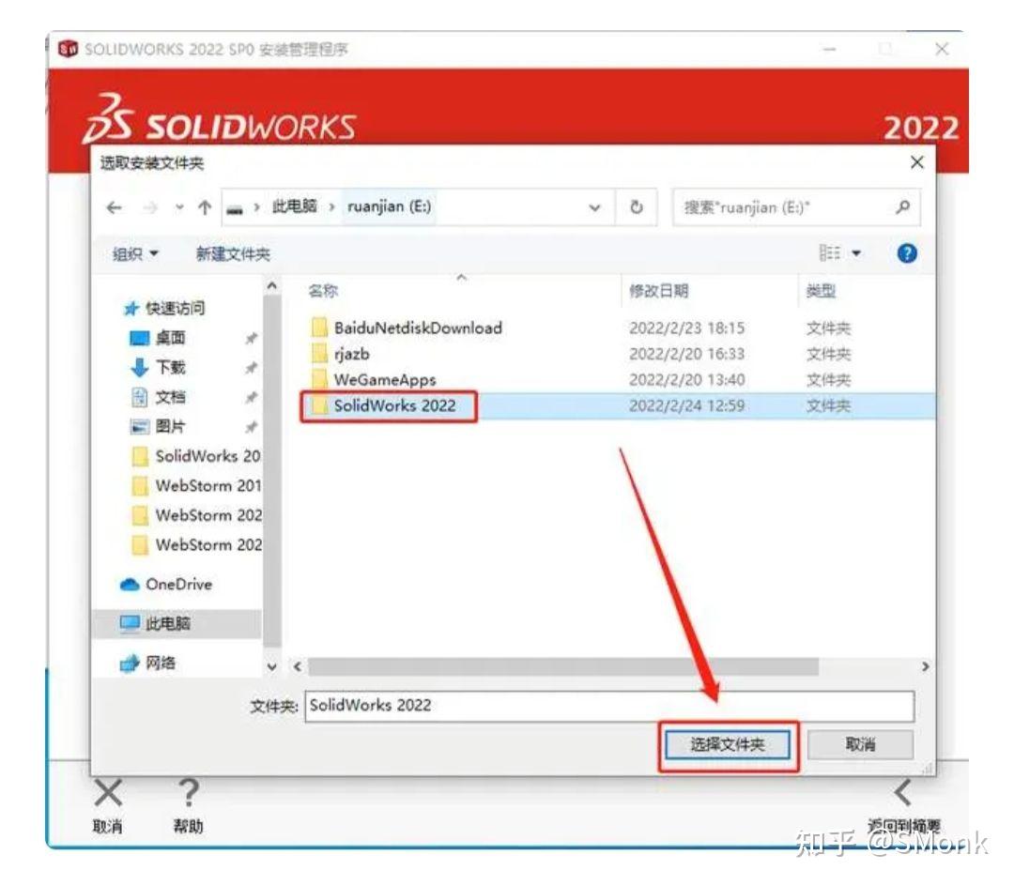Viewport: 1014px width, 885px height.
Task: Click 新建文件夹 button
Action: pyautogui.click(x=233, y=253)
